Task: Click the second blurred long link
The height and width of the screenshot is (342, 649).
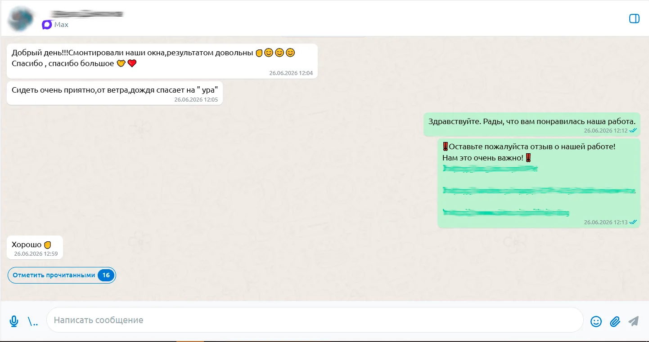Action: (x=539, y=191)
